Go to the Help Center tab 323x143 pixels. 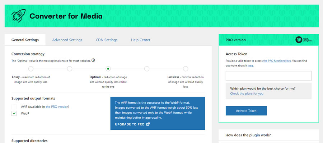coord(141,40)
